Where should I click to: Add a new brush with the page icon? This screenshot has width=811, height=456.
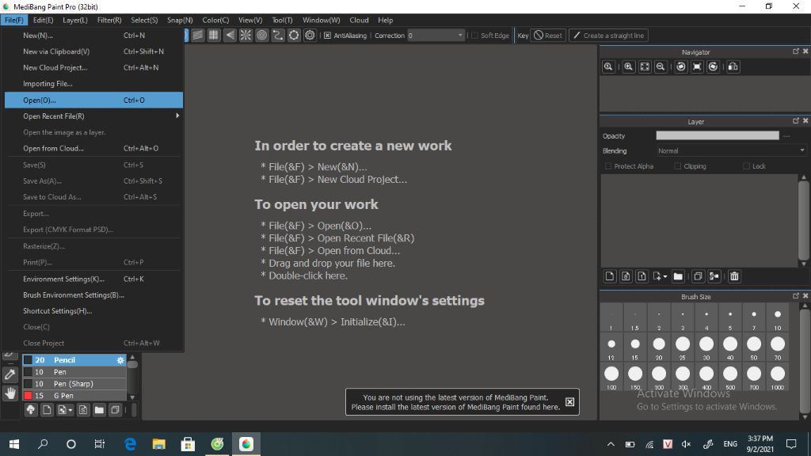coord(47,410)
